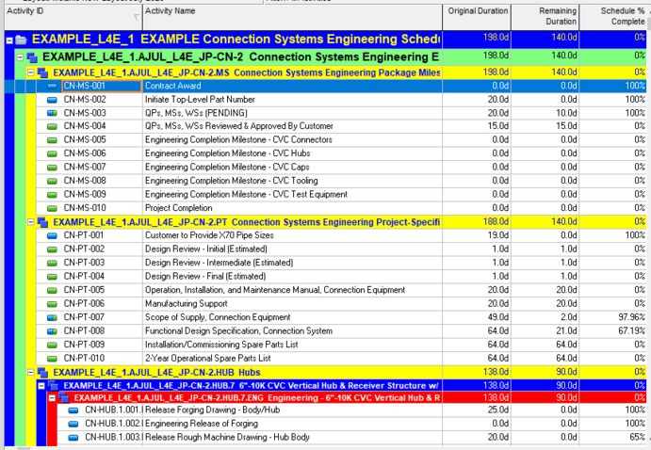Select the CN-MS-001 Activity ID cell

click(102, 86)
